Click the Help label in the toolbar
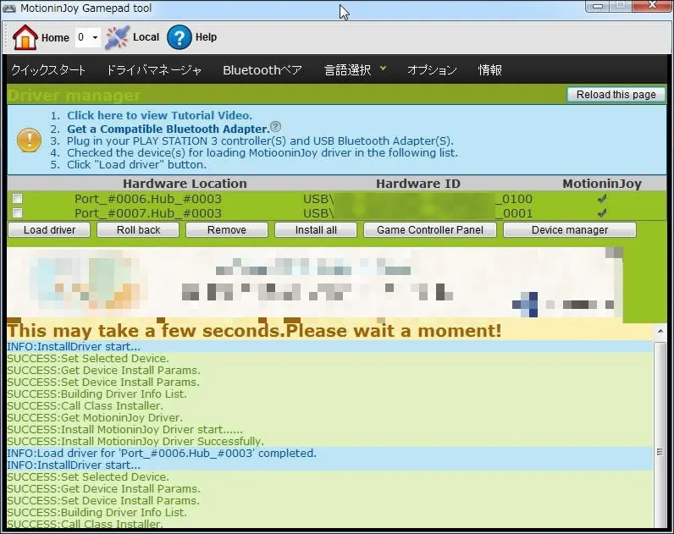674x534 pixels. tap(206, 37)
